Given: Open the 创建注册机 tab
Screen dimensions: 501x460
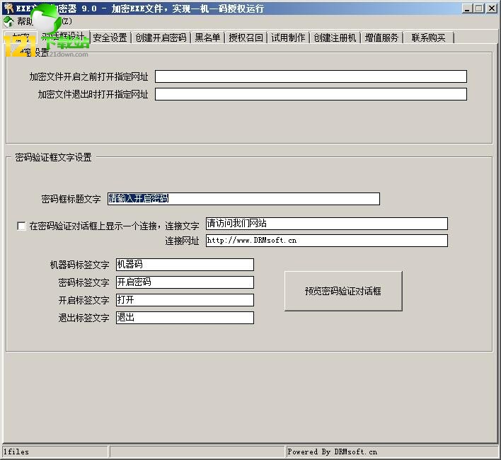Looking at the screenshot, I should (x=335, y=38).
